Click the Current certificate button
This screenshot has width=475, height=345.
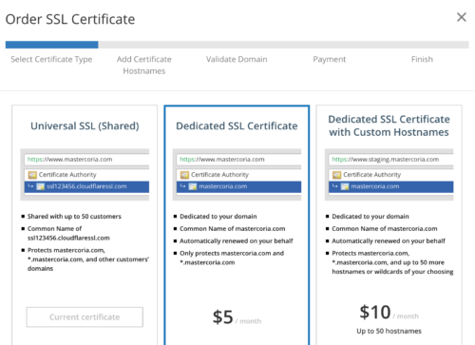click(x=85, y=316)
